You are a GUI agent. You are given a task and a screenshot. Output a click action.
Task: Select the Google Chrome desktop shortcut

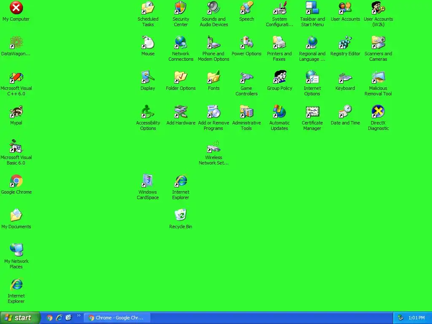pos(16,181)
